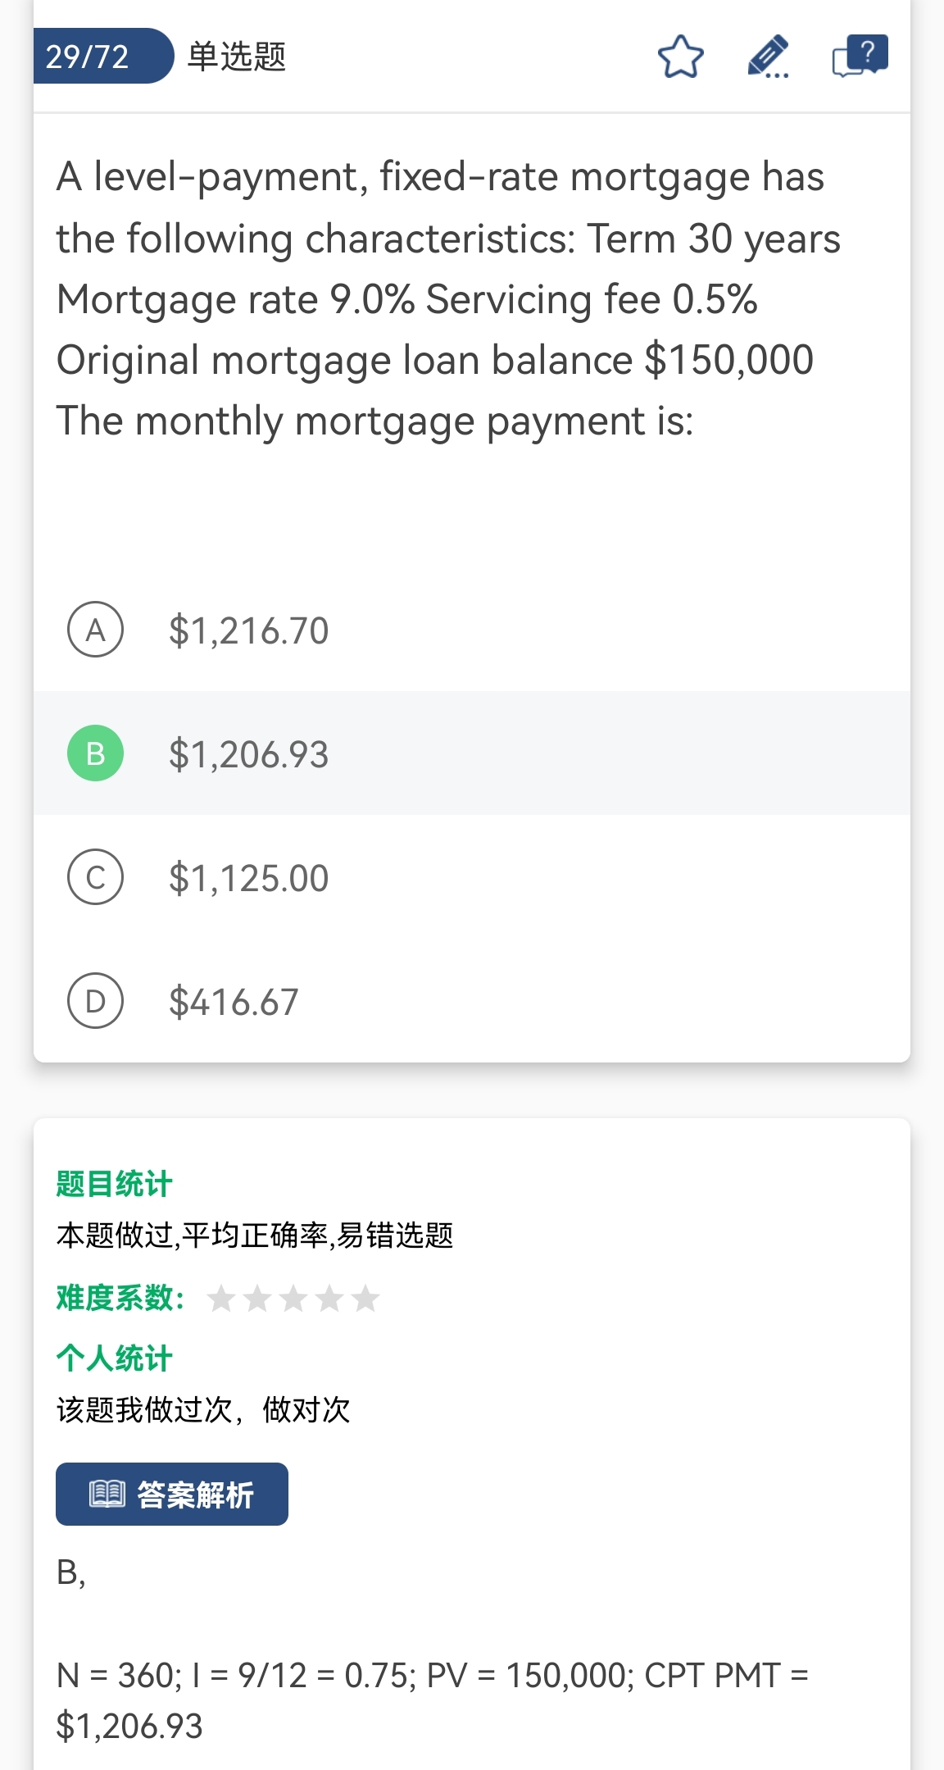
Task: Choose answer $1,125.00
Action: click(248, 879)
